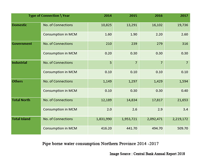Click the Government category label

pyautogui.click(x=22, y=44)
